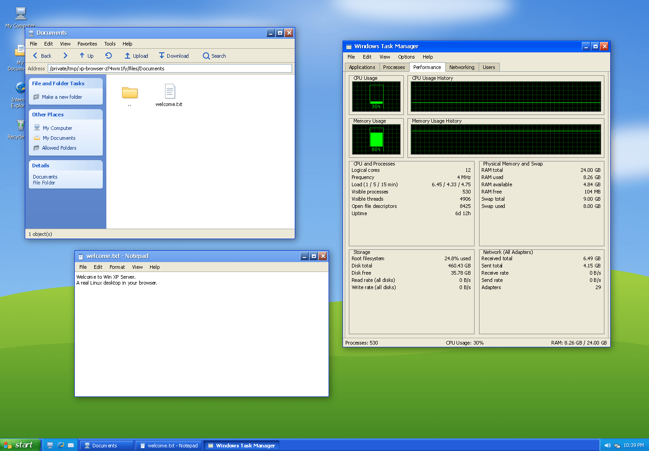Click the CPU Usage History graph
Screen dimensions: 649x451
point(506,97)
